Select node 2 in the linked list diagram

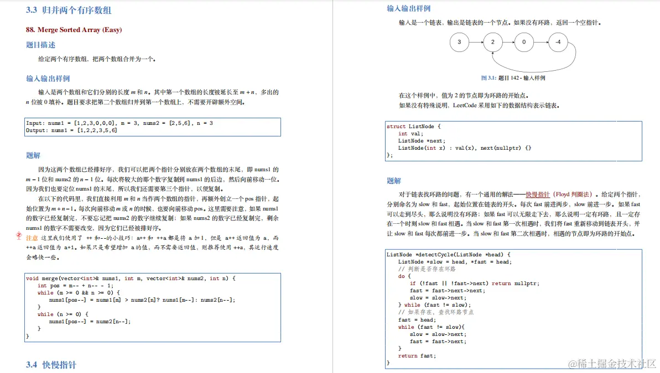click(492, 42)
